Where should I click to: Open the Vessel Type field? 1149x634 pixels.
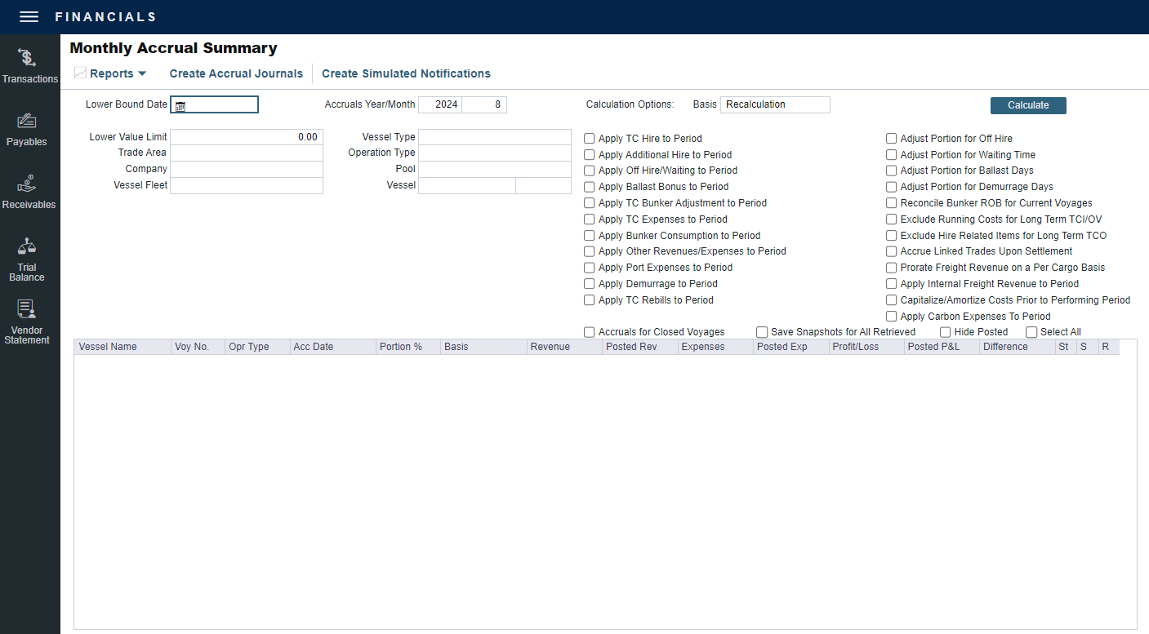[x=495, y=137]
